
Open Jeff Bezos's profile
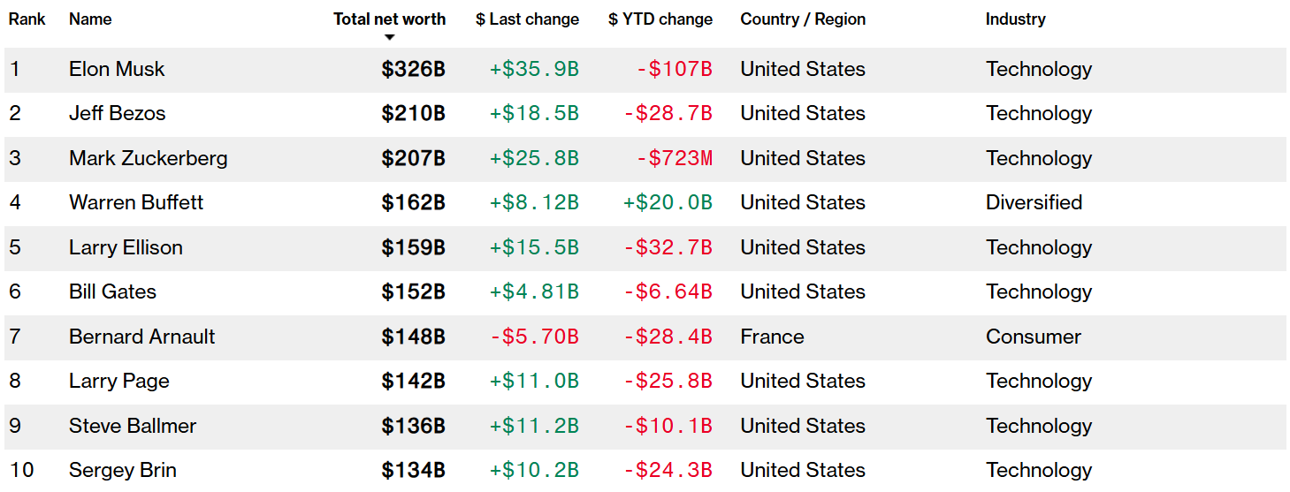pyautogui.click(x=117, y=113)
